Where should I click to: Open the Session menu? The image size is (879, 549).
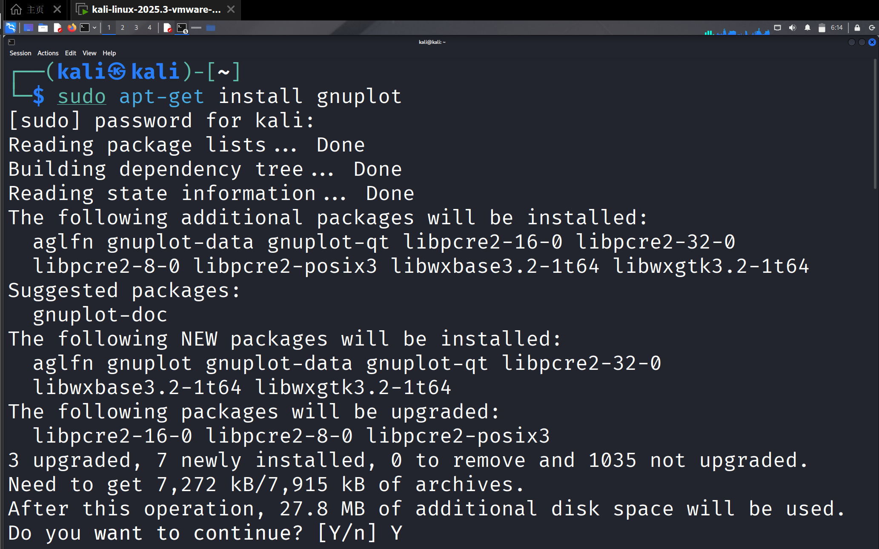20,53
